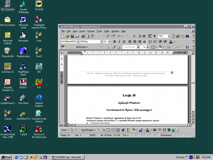This screenshot has width=213, height=160.
Task: Toggle Justify alignment
Action: [145, 42]
